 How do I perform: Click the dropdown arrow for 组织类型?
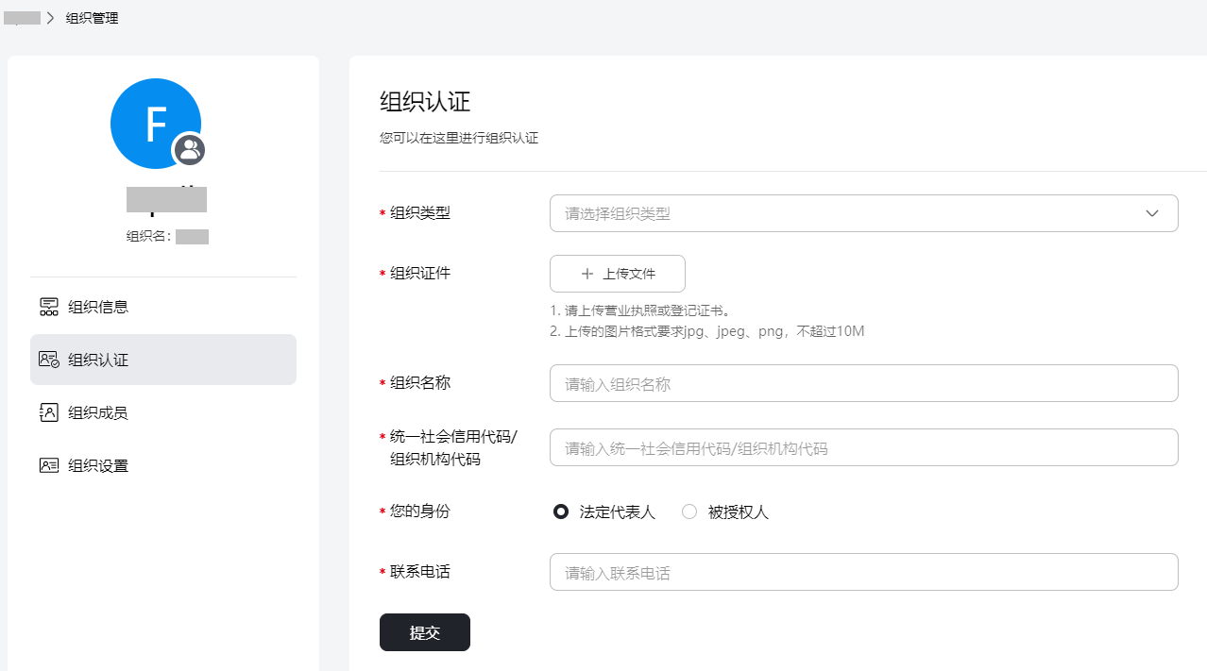1151,213
